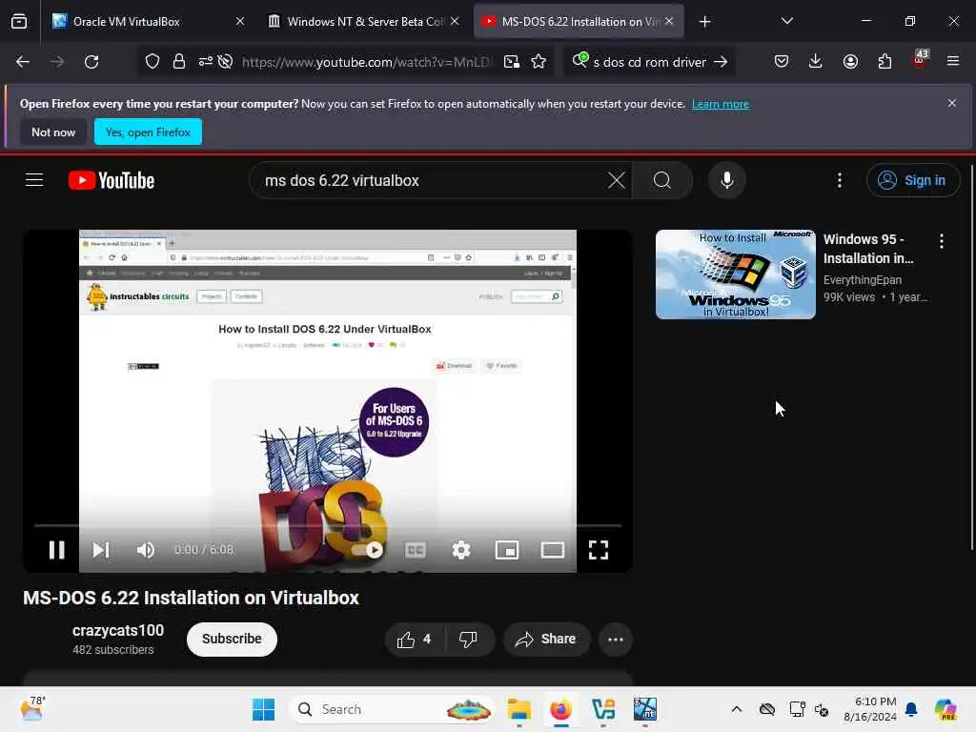Open Windows Start menu
The width and height of the screenshot is (976, 732).
tap(263, 709)
